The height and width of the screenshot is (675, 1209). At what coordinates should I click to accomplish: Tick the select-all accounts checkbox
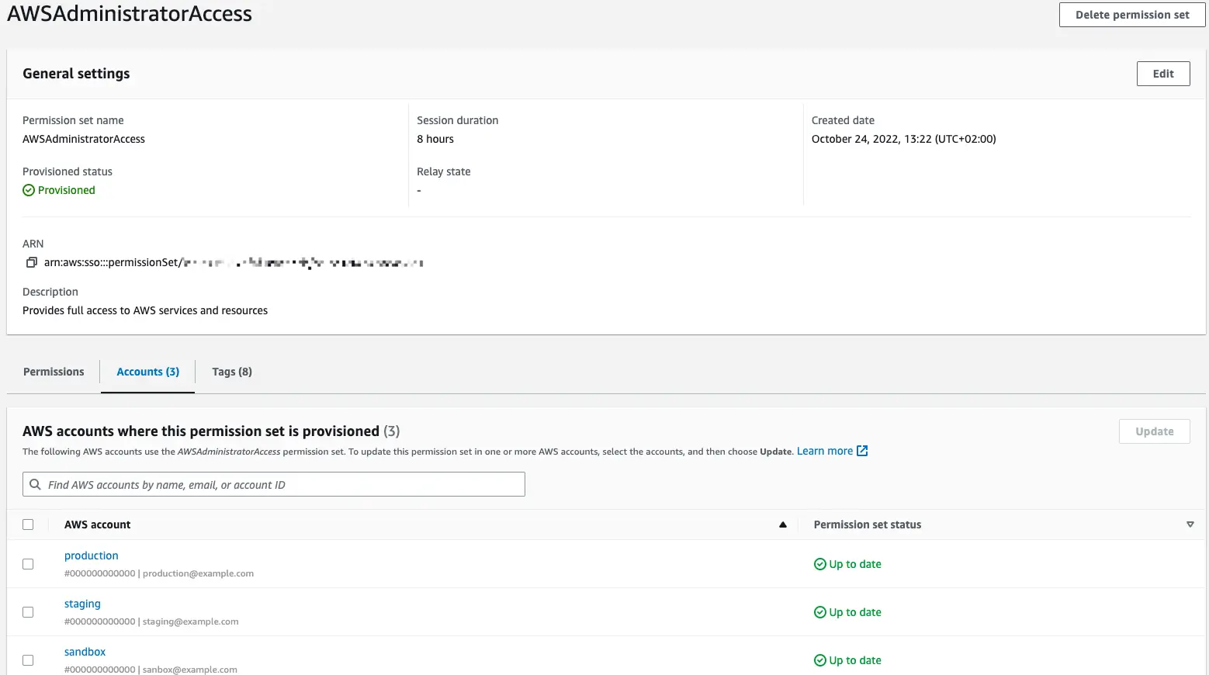[28, 524]
